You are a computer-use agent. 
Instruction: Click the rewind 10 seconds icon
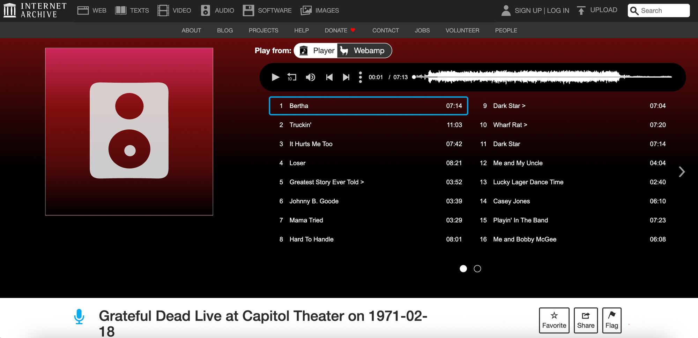[x=292, y=77]
